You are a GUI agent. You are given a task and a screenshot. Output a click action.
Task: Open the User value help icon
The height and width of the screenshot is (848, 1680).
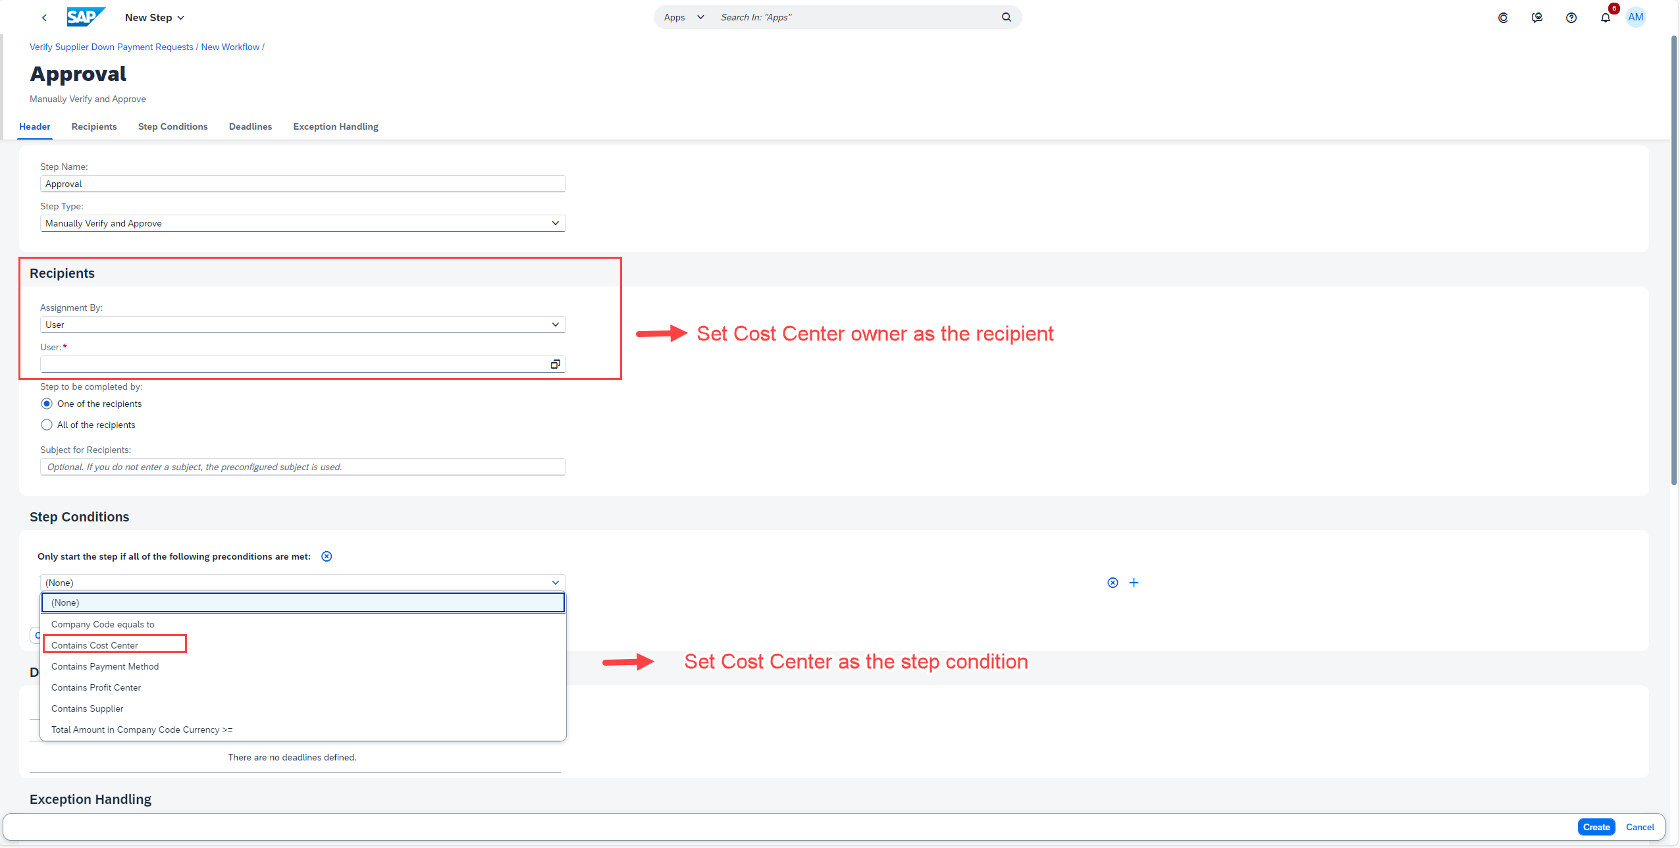click(555, 364)
